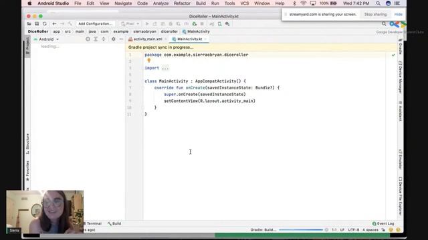Viewport: 428px width, 240px height.
Task: Click the Apple menu logo
Action: pos(29,3)
